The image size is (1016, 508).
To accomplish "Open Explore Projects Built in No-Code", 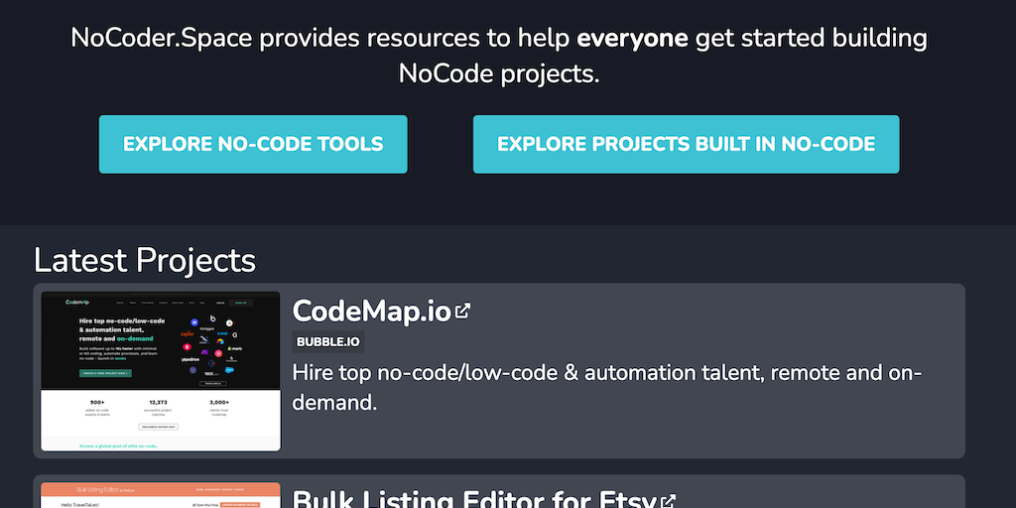I will [x=686, y=144].
